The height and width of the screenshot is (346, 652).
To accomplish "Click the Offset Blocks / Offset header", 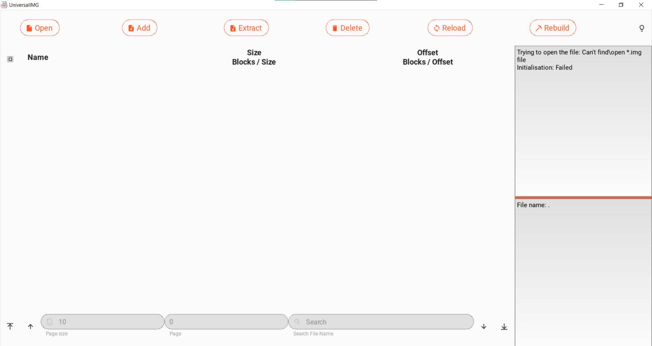I will [428, 57].
